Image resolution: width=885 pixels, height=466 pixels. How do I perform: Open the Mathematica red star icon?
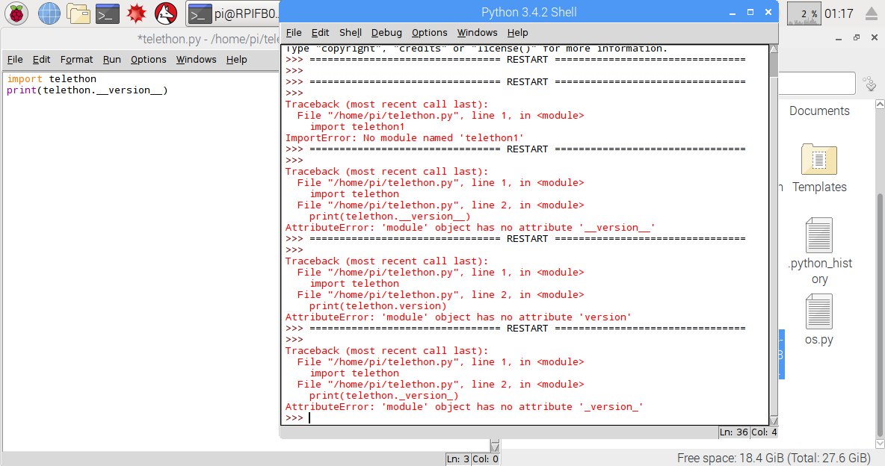click(x=136, y=13)
